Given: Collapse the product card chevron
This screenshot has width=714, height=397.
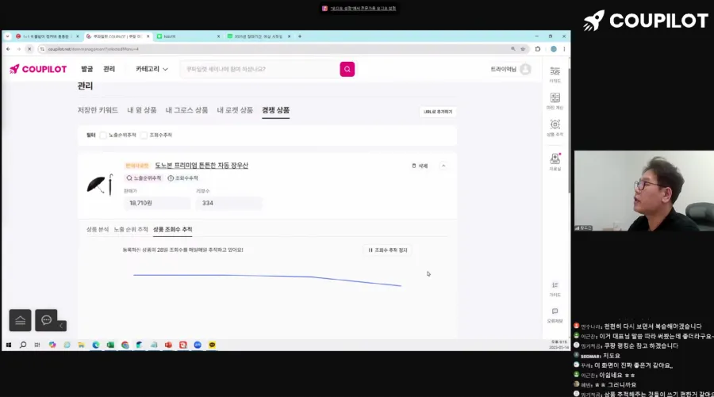Looking at the screenshot, I should coord(443,166).
